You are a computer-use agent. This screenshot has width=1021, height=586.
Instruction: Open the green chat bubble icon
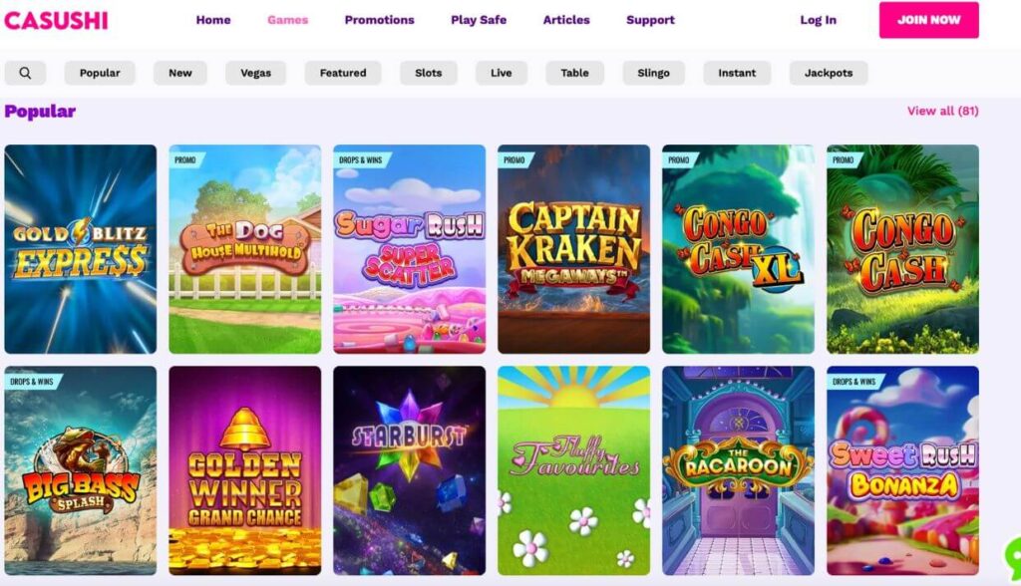tap(1013, 555)
